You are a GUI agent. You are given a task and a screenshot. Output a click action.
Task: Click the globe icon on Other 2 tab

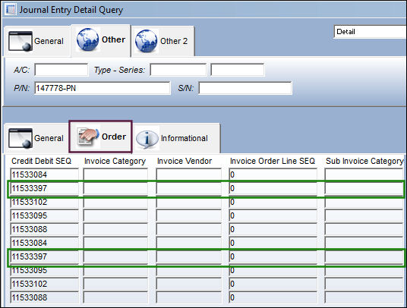tap(146, 41)
